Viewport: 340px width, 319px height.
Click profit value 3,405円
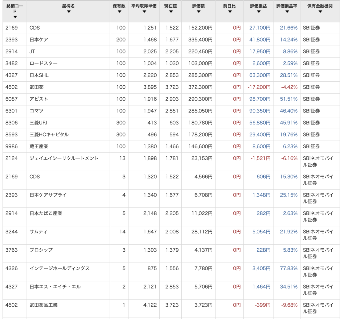[x=261, y=269]
